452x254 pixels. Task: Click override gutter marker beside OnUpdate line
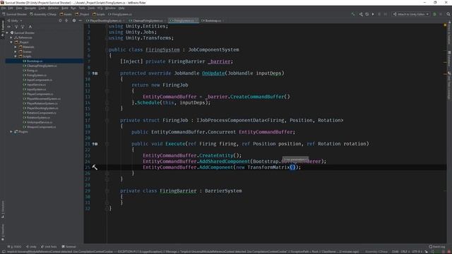(95, 73)
